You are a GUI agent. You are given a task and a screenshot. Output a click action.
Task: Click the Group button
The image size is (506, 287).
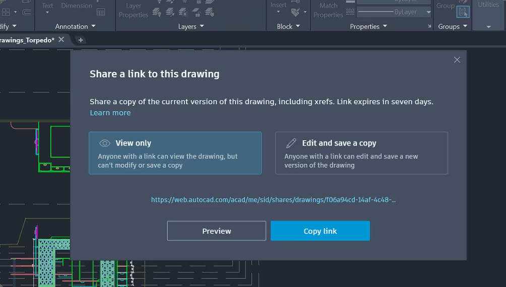coord(446,6)
